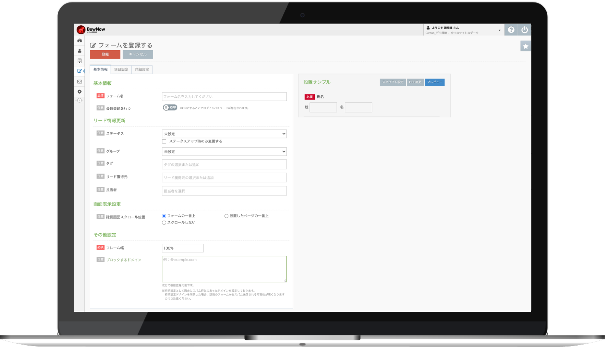Click the help question mark icon
The width and height of the screenshot is (605, 347).
(511, 30)
